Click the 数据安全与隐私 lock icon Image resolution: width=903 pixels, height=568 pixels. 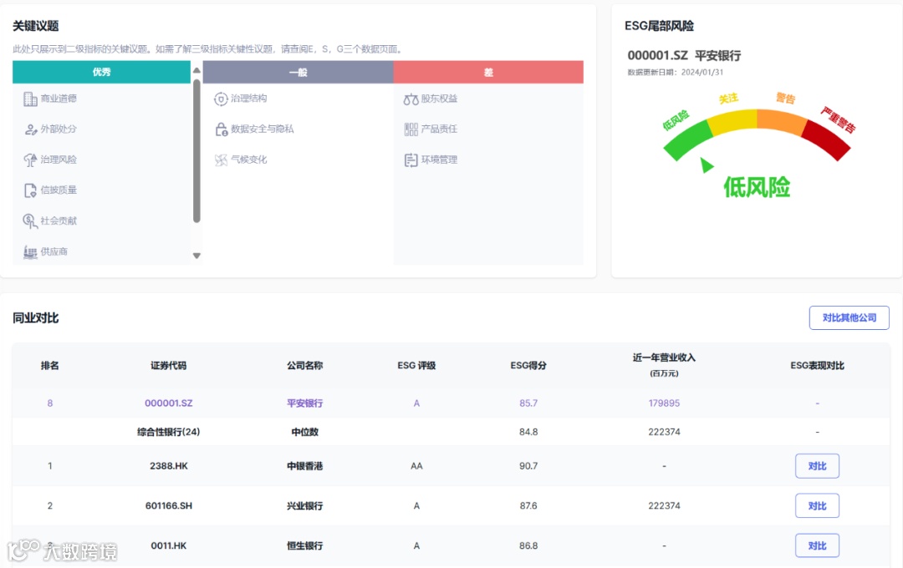pyautogui.click(x=221, y=129)
